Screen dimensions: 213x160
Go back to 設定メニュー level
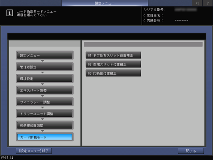[44, 55]
